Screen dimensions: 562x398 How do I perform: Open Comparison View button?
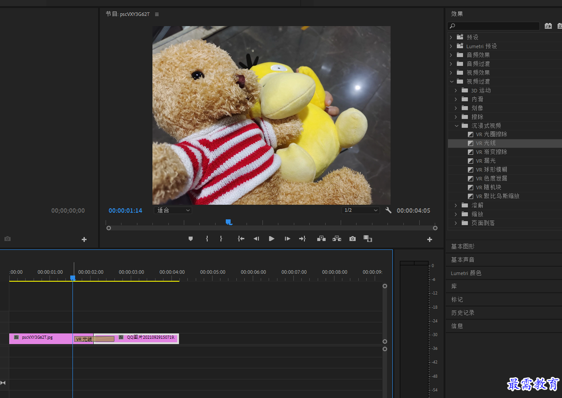click(368, 239)
